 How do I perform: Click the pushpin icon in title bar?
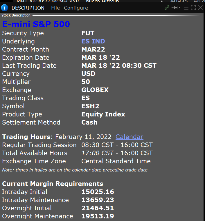coord(175,8)
